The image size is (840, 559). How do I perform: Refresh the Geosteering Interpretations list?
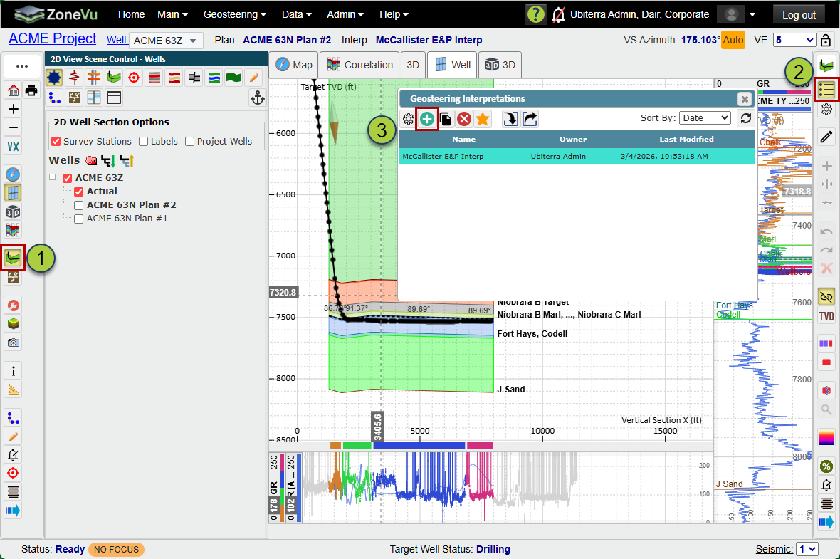[746, 118]
